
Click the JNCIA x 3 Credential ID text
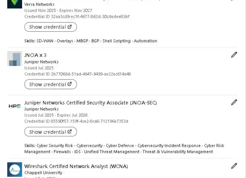(x=77, y=74)
